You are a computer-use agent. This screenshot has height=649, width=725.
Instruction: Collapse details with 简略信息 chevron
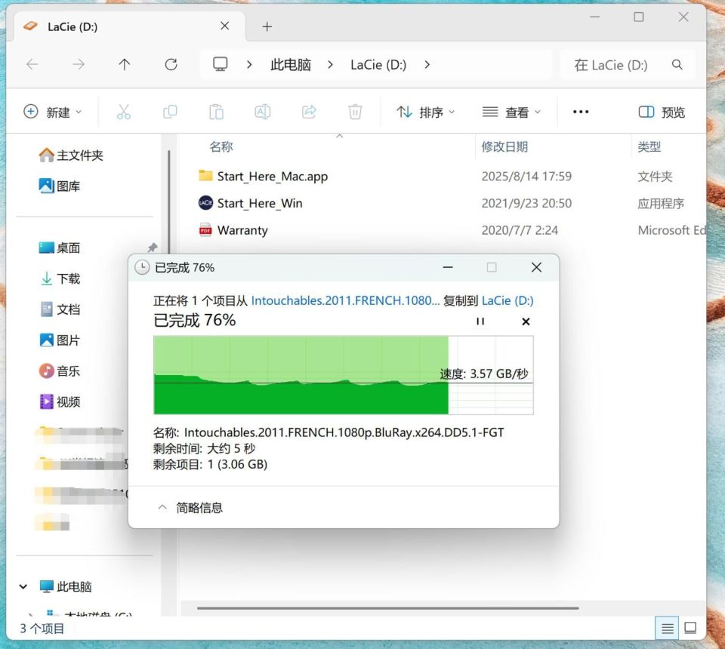(162, 507)
